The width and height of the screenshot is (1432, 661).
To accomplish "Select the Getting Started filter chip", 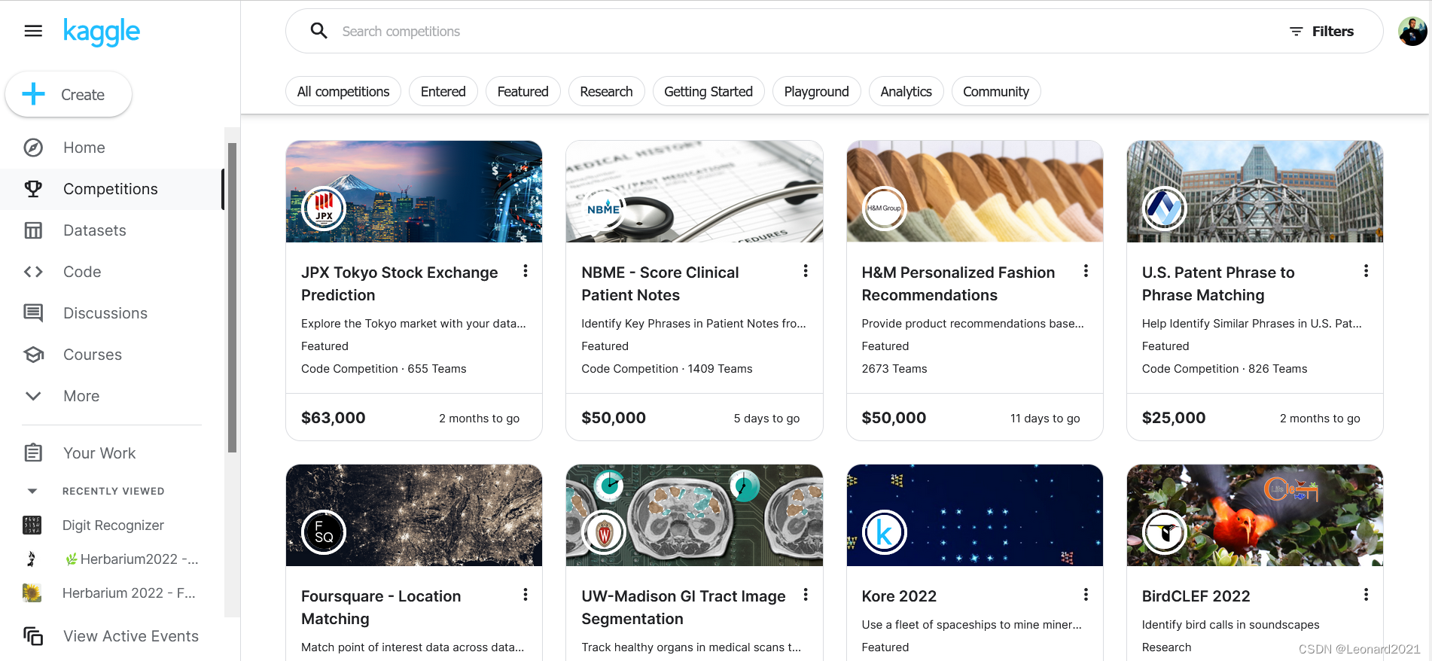I will click(708, 91).
